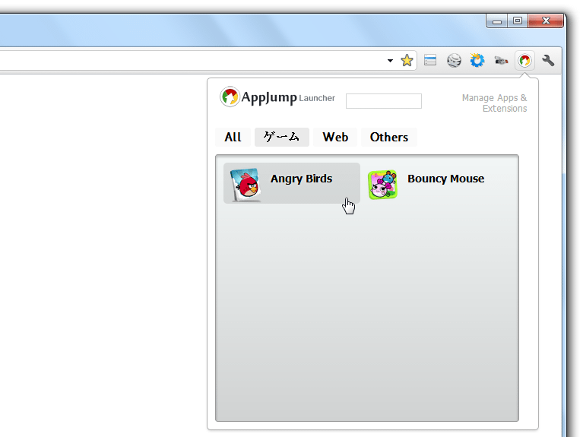The height and width of the screenshot is (437, 583).
Task: Toggle the AppJump Launcher toolbar icon
Action: pos(524,60)
